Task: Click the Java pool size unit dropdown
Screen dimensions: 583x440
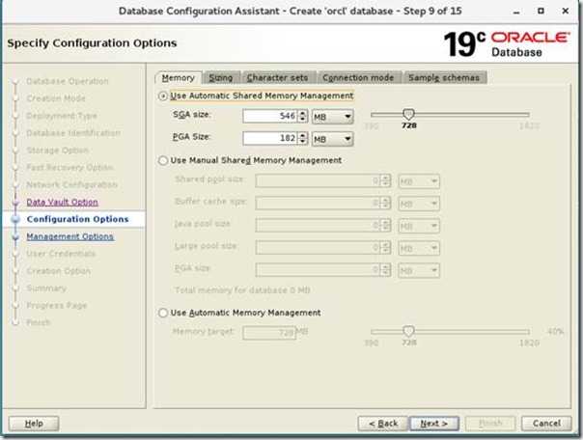Action: pyautogui.click(x=419, y=226)
